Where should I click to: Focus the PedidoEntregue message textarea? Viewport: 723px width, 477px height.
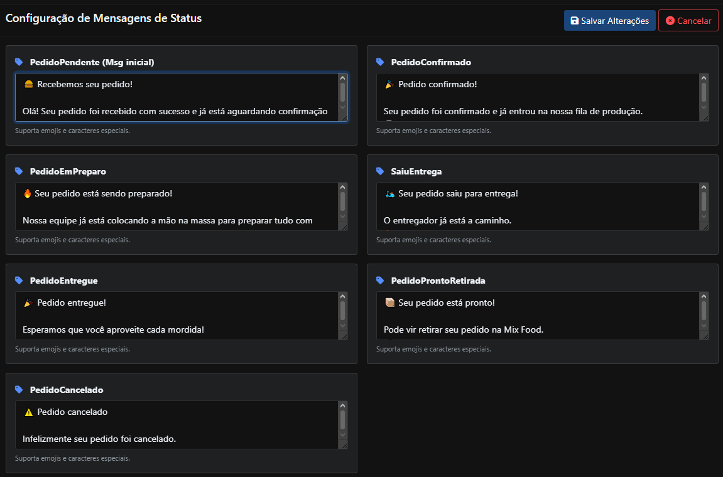coord(181,316)
